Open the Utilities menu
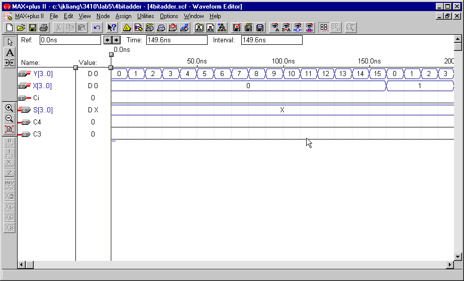This screenshot has width=464, height=281. pos(145,16)
